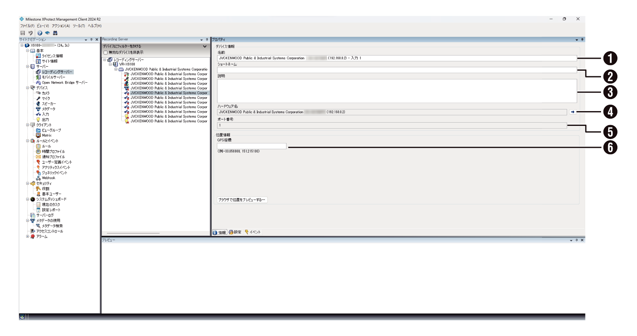The width and height of the screenshot is (637, 336).
Task: Click ブラウザで位置をプレビューする button
Action: pos(242,200)
